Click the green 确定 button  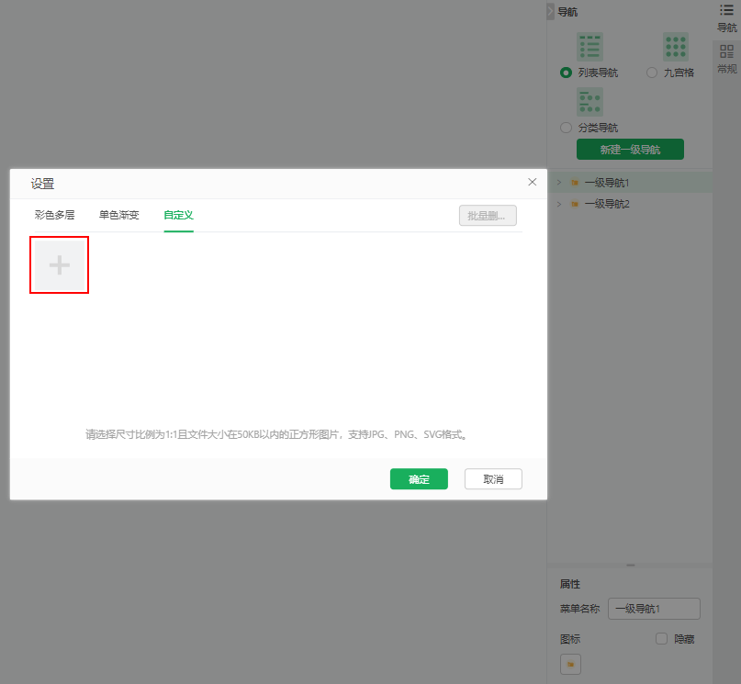tap(419, 479)
